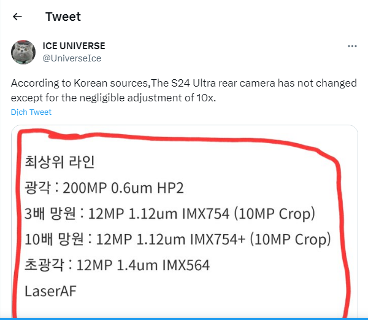Image resolution: width=368 pixels, height=320 pixels.
Task: Open ICE UNIVERSE's cat profile avatar
Action: [x=23, y=52]
